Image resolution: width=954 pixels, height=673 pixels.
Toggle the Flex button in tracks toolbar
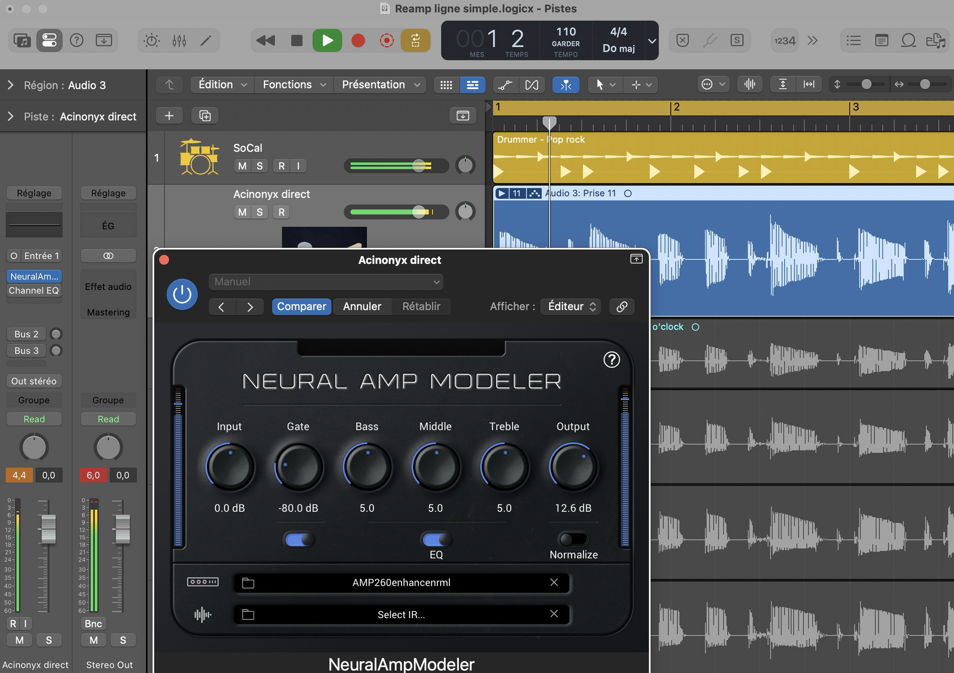(532, 85)
